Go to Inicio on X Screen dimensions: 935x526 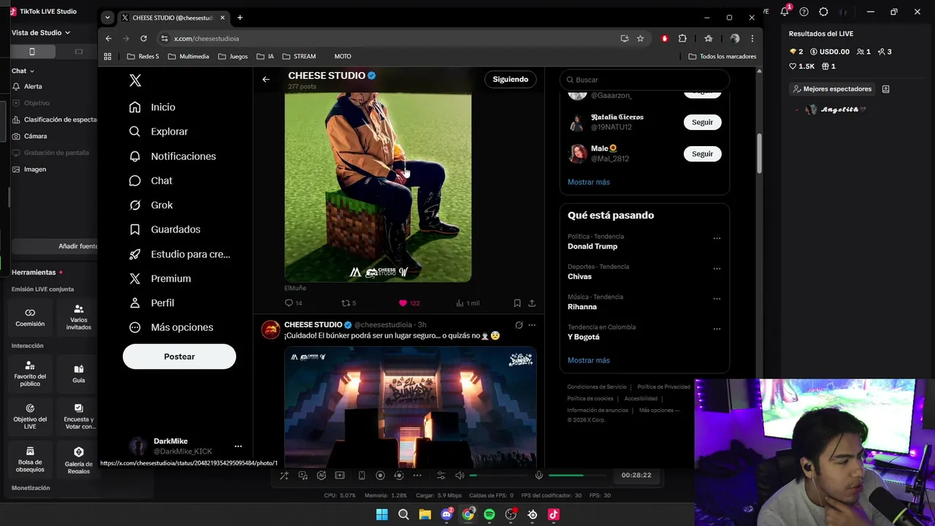tap(152, 107)
